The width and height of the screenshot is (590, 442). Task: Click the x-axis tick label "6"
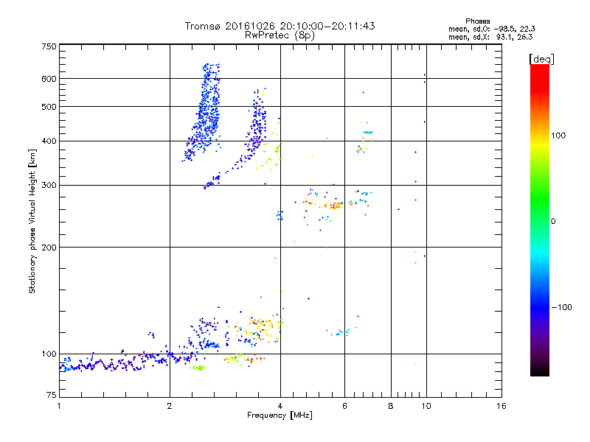[344, 406]
